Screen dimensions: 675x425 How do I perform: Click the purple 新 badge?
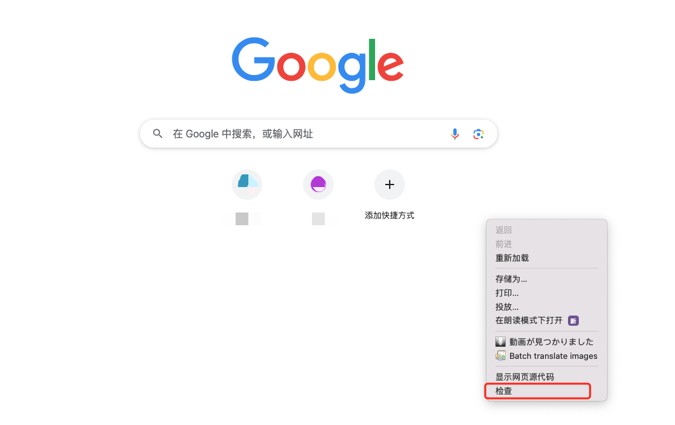573,321
